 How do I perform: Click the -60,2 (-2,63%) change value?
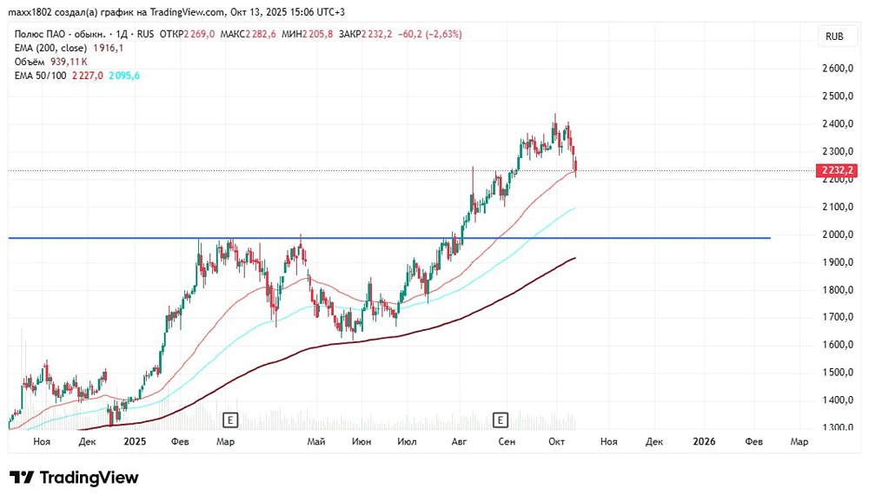(x=430, y=35)
